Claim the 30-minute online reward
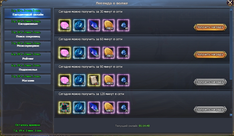Image resolution: width=234 pixels, height=136 pixels. click(x=210, y=27)
